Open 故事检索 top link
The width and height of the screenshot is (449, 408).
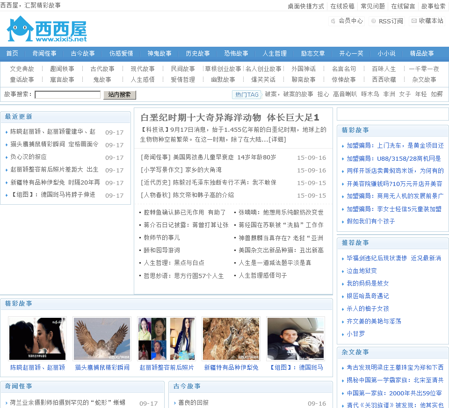pos(433,6)
